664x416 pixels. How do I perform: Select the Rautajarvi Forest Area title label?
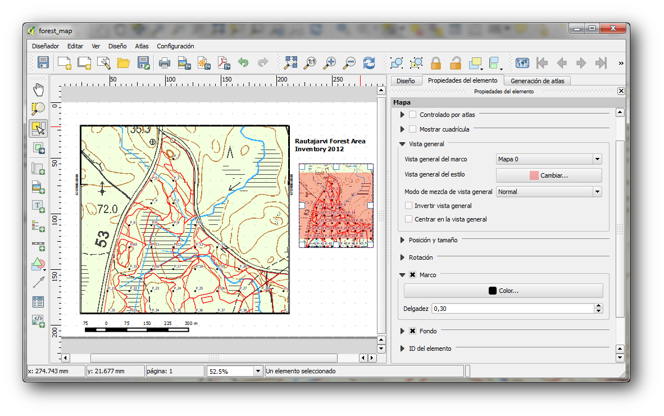point(330,145)
